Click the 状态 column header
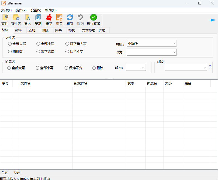Screen dimensions: 218x180 pyautogui.click(x=136, y=83)
